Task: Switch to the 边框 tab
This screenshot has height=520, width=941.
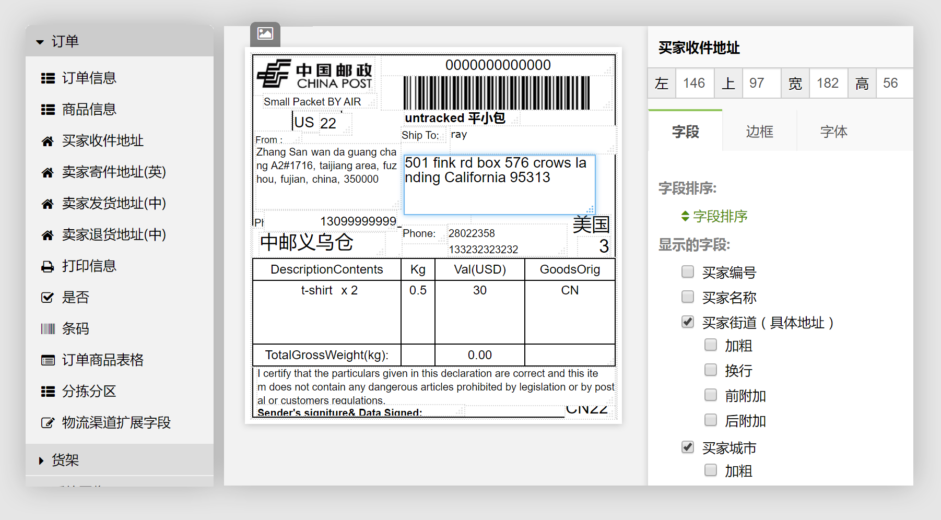Action: click(759, 132)
